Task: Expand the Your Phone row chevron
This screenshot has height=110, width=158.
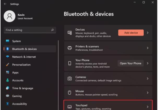Action: click(148, 63)
